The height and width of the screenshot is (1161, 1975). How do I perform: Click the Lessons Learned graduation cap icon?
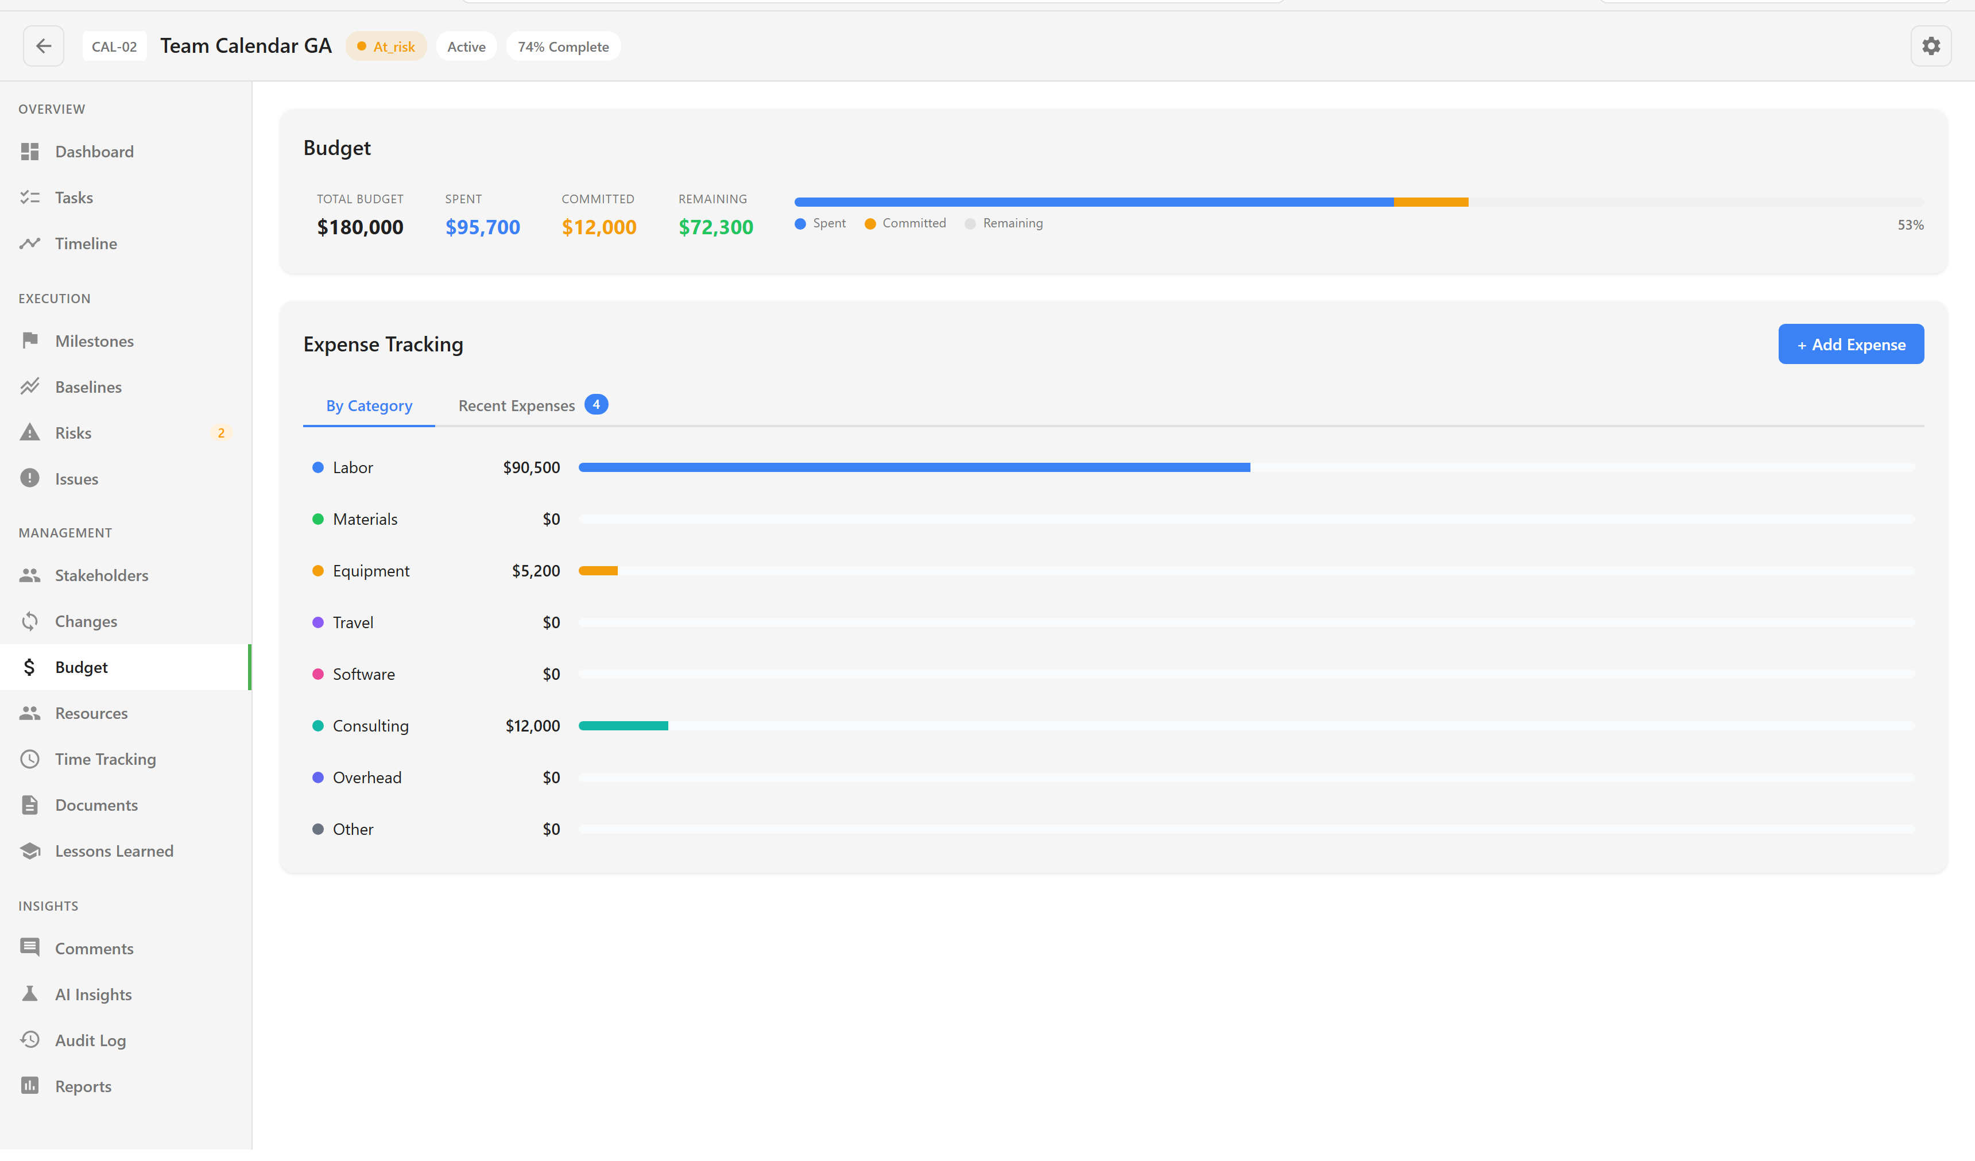click(x=30, y=852)
